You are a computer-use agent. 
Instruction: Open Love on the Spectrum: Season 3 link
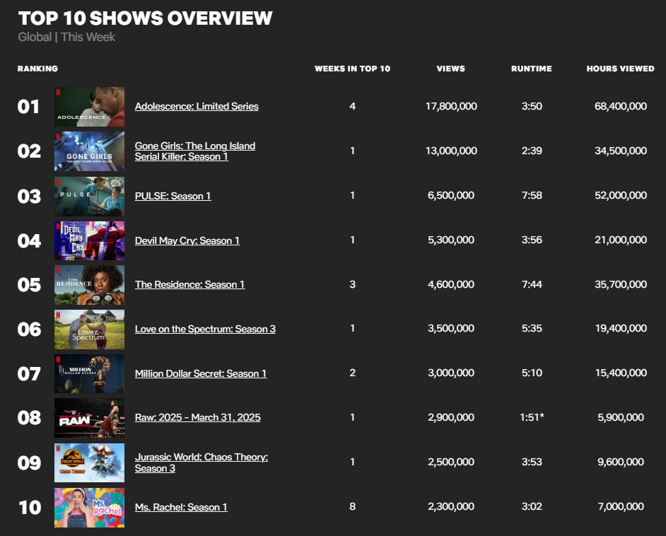point(205,329)
